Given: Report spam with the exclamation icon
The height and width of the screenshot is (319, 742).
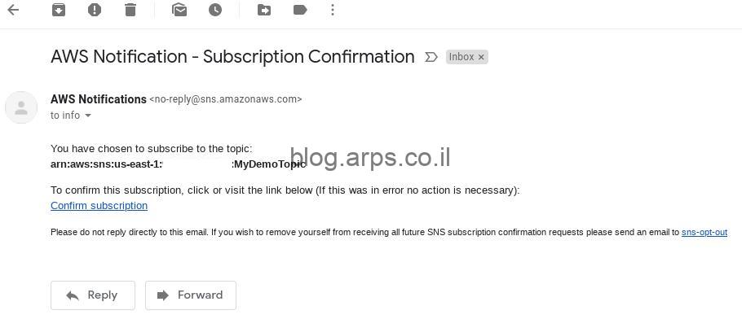Looking at the screenshot, I should 95,10.
